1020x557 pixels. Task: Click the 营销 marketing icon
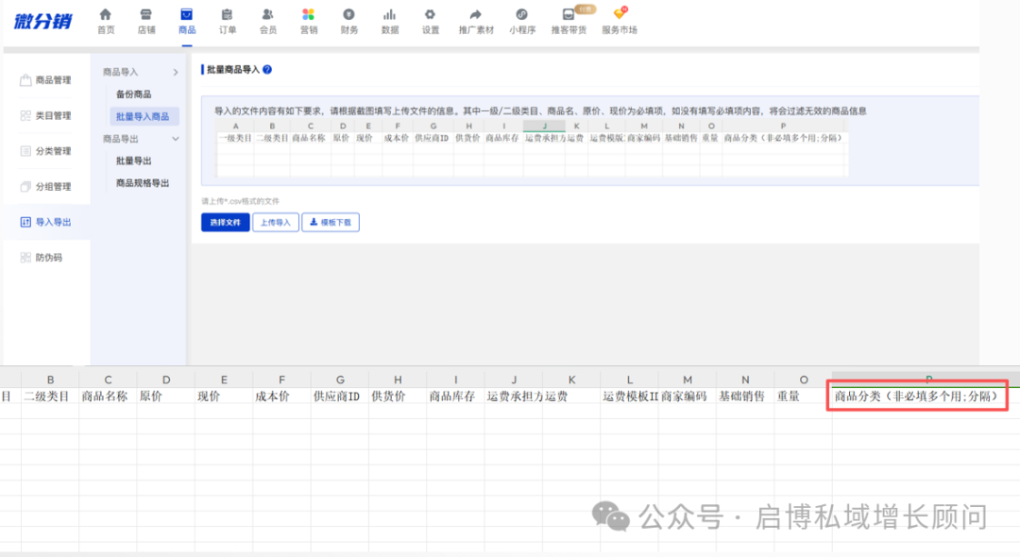pos(309,15)
